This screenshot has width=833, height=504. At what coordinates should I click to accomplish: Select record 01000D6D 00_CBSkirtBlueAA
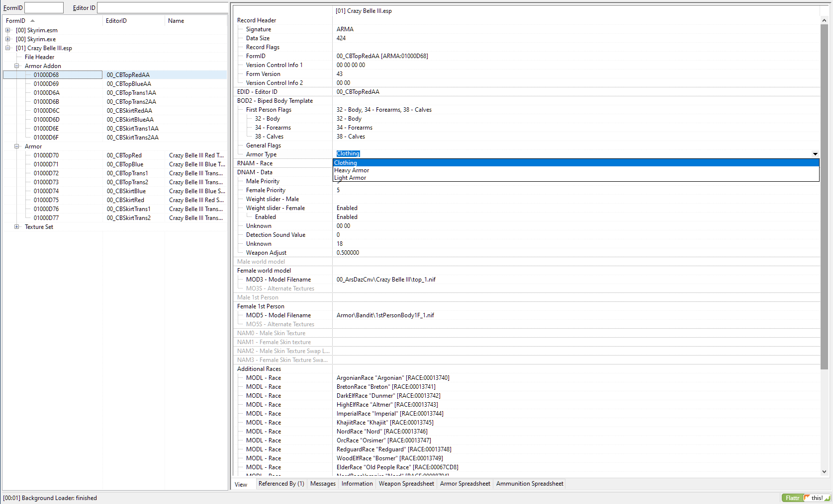pyautogui.click(x=115, y=120)
